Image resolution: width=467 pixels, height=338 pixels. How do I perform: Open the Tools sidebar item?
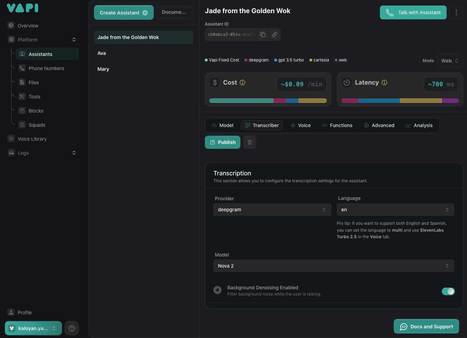point(35,97)
